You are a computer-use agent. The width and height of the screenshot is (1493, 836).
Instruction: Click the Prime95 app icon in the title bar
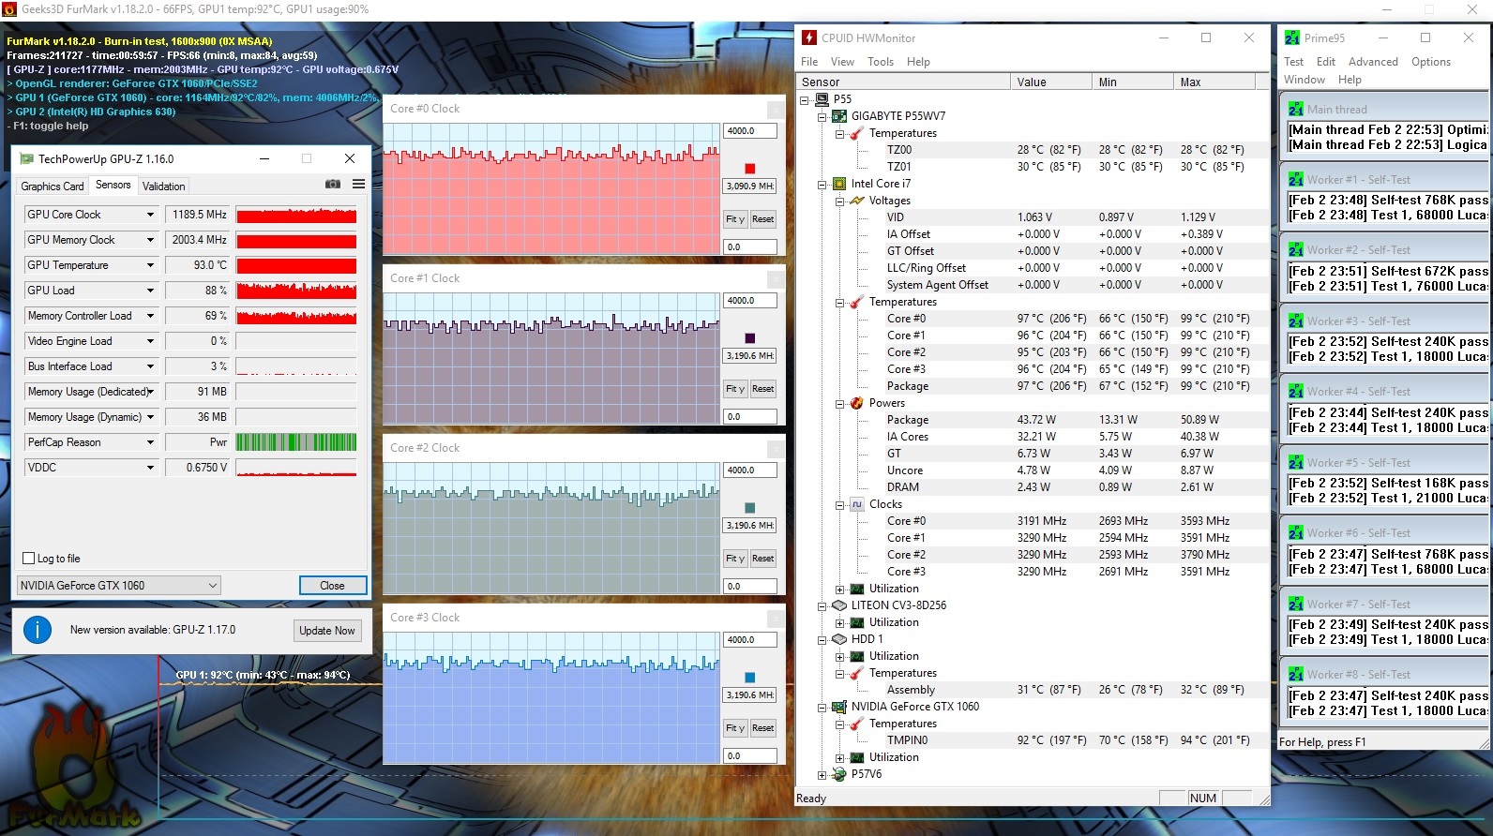tap(1291, 37)
